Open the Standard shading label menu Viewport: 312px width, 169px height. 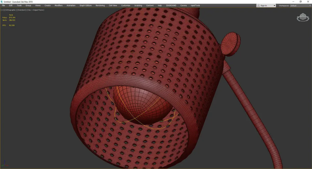click(x=21, y=10)
